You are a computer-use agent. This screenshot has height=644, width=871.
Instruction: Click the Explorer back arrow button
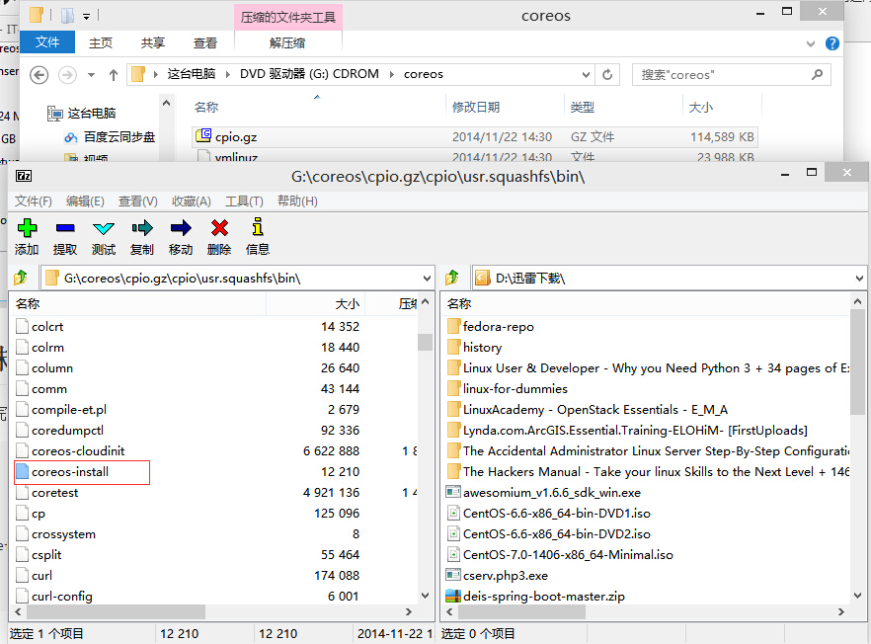[x=39, y=74]
